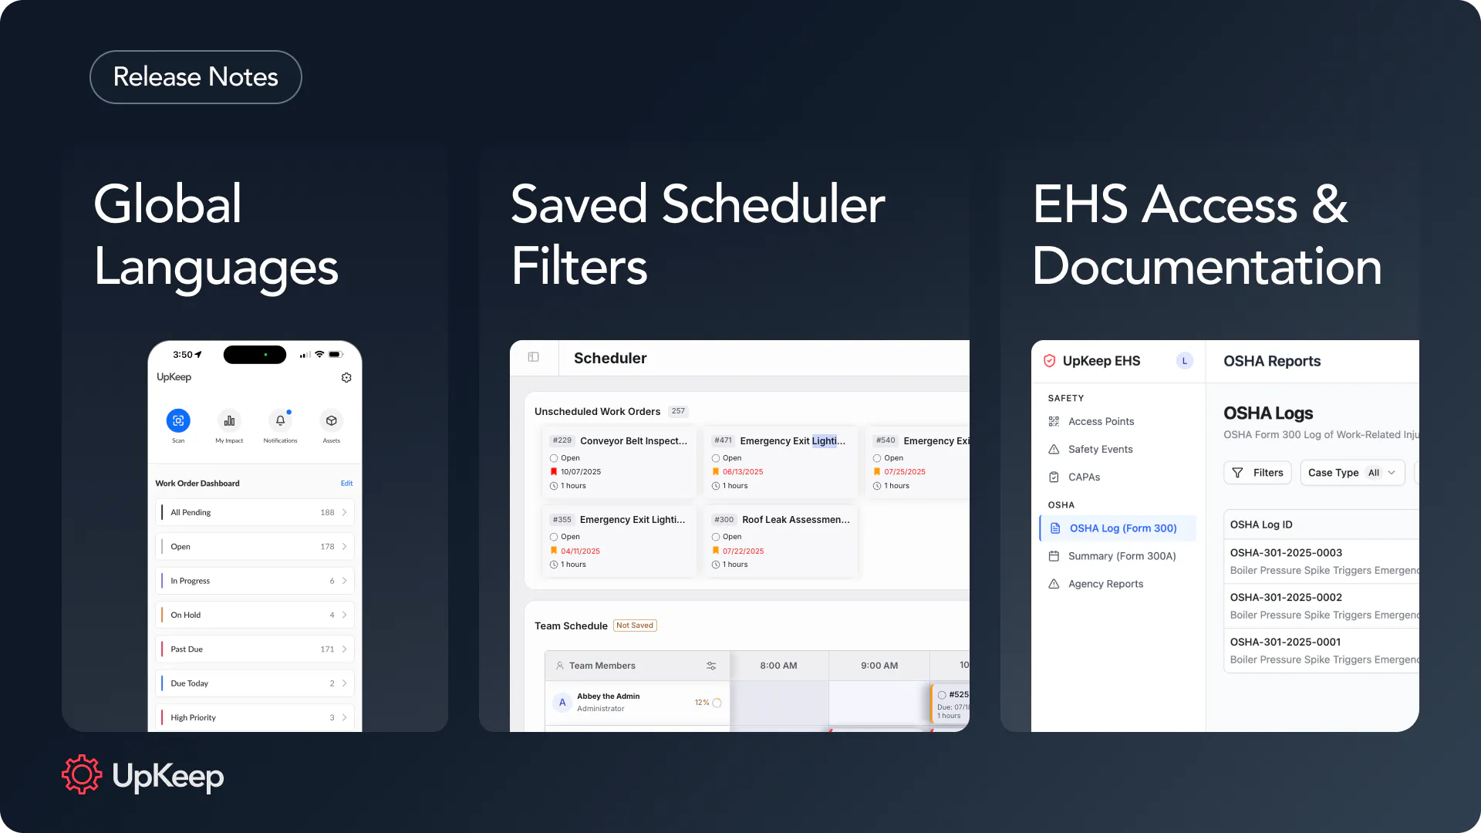Toggle the Scheduler sidebar panel icon
The height and width of the screenshot is (833, 1481).
tap(533, 357)
